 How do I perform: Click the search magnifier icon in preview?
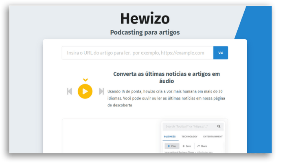point(219,126)
